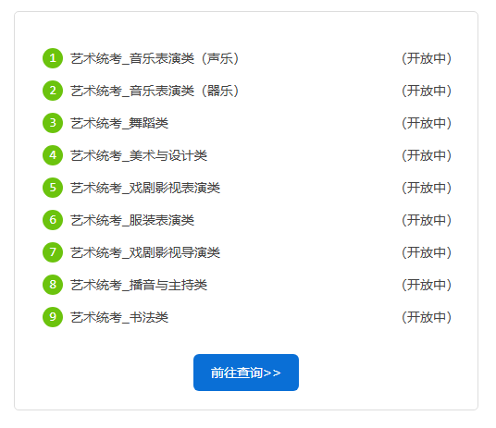Screen dimensions: 496x428
Task: Select 艺术统考_美术与设计类 item
Action: click(139, 155)
